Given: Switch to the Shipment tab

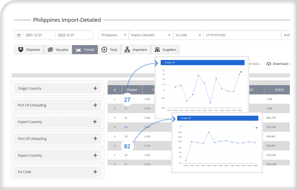Looking at the screenshot, I should pyautogui.click(x=29, y=50).
